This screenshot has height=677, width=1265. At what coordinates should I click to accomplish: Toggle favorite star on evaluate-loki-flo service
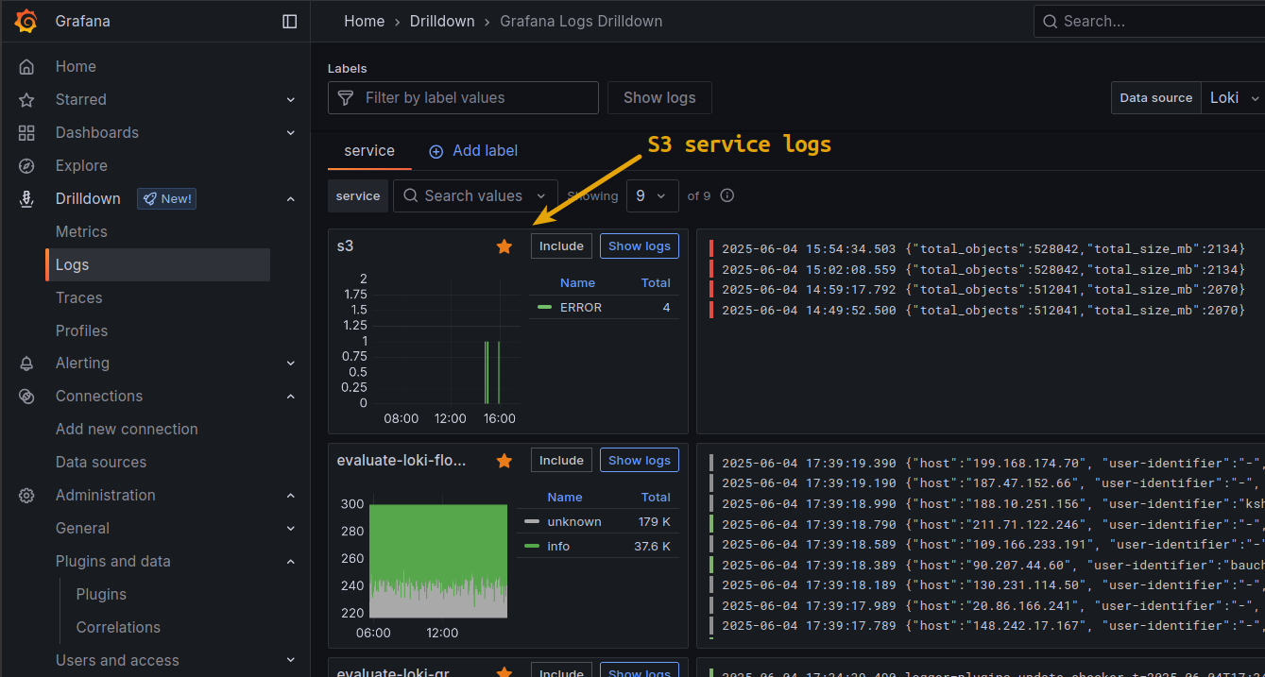pyautogui.click(x=504, y=461)
